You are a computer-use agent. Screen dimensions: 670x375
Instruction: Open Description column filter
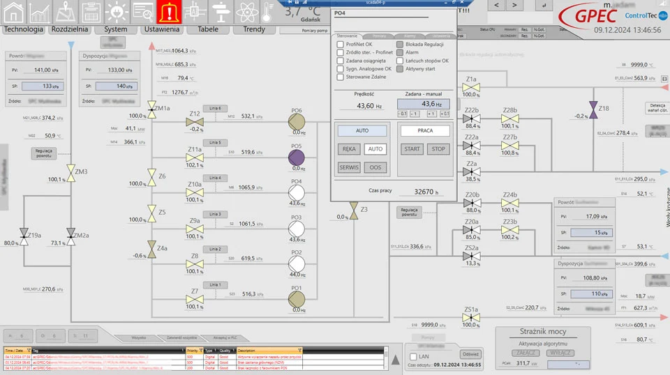pyautogui.click(x=299, y=351)
